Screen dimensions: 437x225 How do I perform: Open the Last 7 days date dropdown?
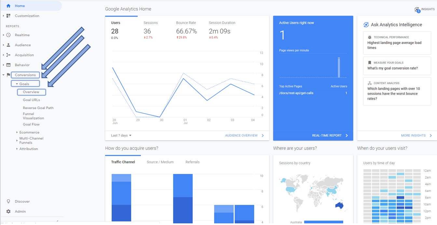121,135
